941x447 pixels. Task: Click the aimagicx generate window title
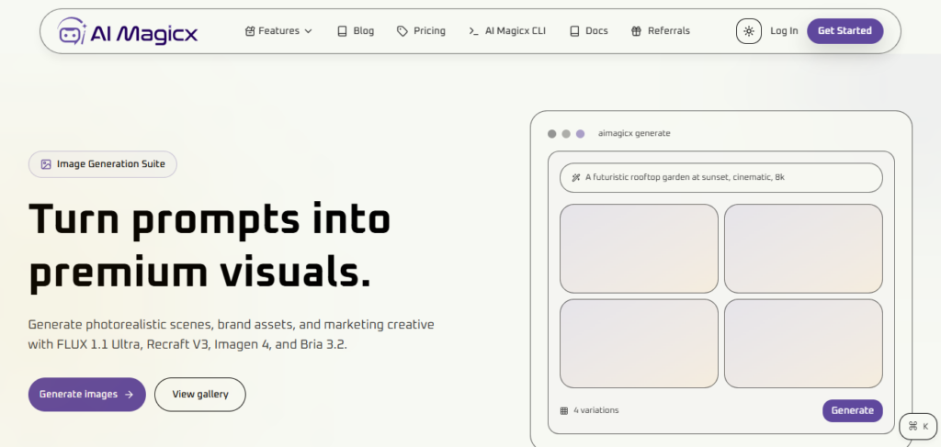coord(634,134)
